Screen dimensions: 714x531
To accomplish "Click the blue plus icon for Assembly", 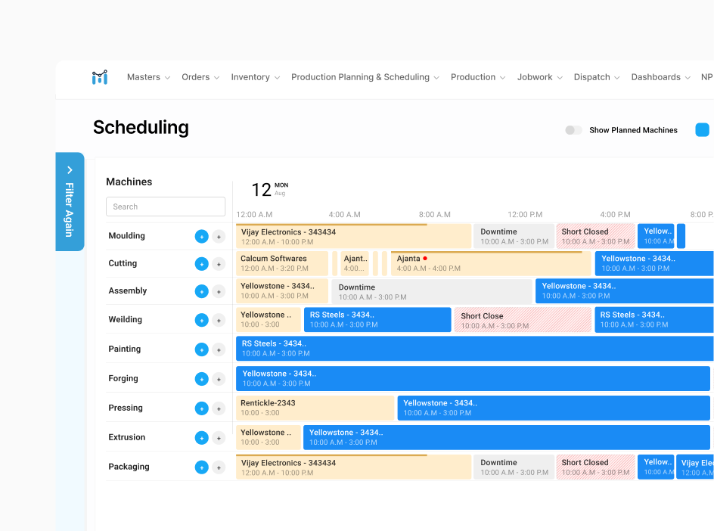I will [201, 291].
